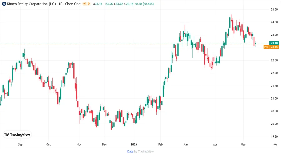Click the Dec label on time axis

(104, 144)
